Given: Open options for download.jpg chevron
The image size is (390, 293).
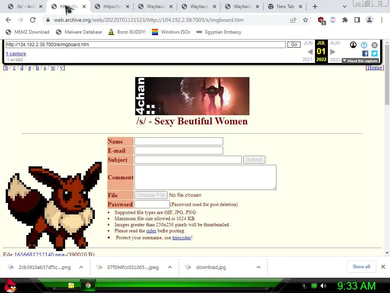Looking at the screenshot, I should (259, 267).
